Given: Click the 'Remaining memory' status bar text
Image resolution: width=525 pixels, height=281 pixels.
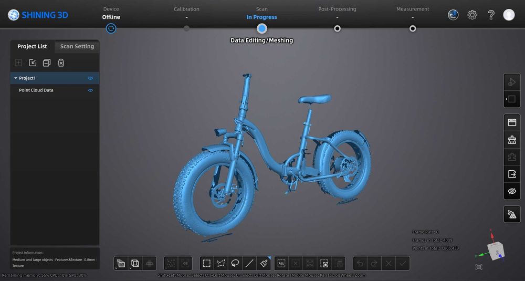Looking at the screenshot, I should click(44, 275).
